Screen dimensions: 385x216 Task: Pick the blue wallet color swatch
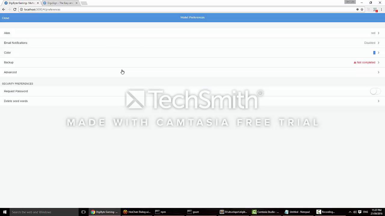click(374, 52)
